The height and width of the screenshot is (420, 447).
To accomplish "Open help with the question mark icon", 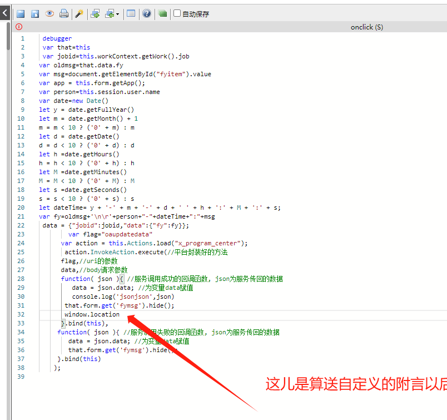I will tap(147, 14).
